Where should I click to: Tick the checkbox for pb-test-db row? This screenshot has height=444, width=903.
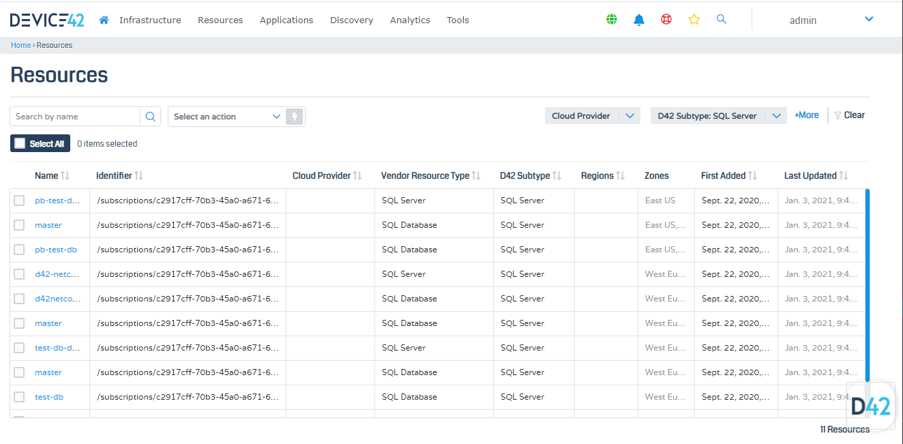point(19,250)
